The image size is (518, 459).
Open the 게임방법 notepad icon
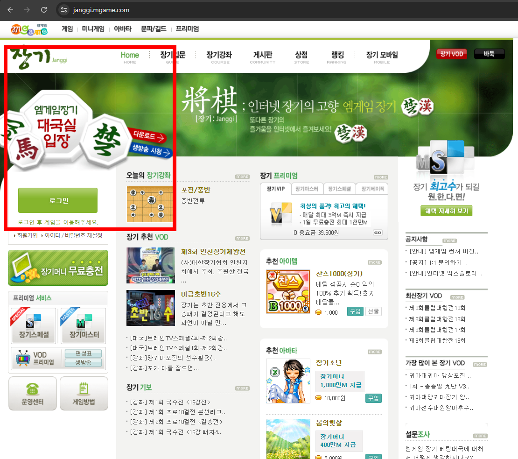point(84,393)
